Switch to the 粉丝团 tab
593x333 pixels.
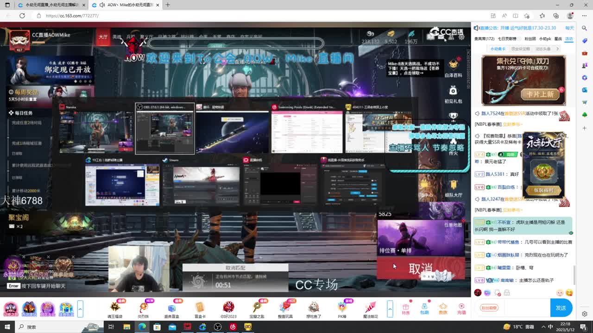coord(530,39)
